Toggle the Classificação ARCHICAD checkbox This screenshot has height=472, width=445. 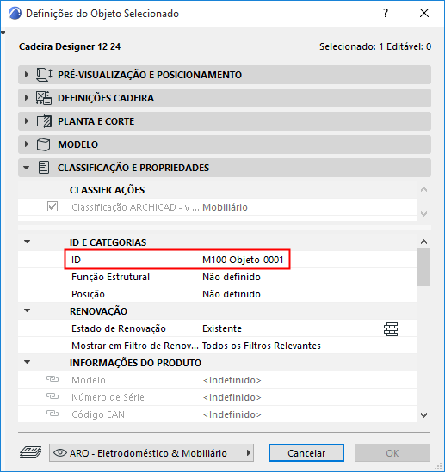coord(53,207)
